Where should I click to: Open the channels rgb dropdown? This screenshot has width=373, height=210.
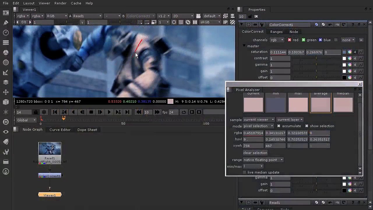coord(277,40)
